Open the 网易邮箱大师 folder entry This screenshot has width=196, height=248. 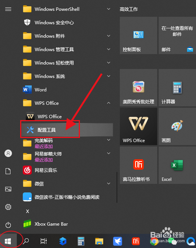[68, 157]
